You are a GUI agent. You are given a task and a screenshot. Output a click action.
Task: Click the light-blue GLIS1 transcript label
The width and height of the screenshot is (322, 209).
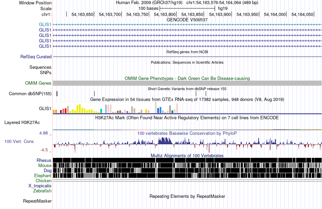45,24
